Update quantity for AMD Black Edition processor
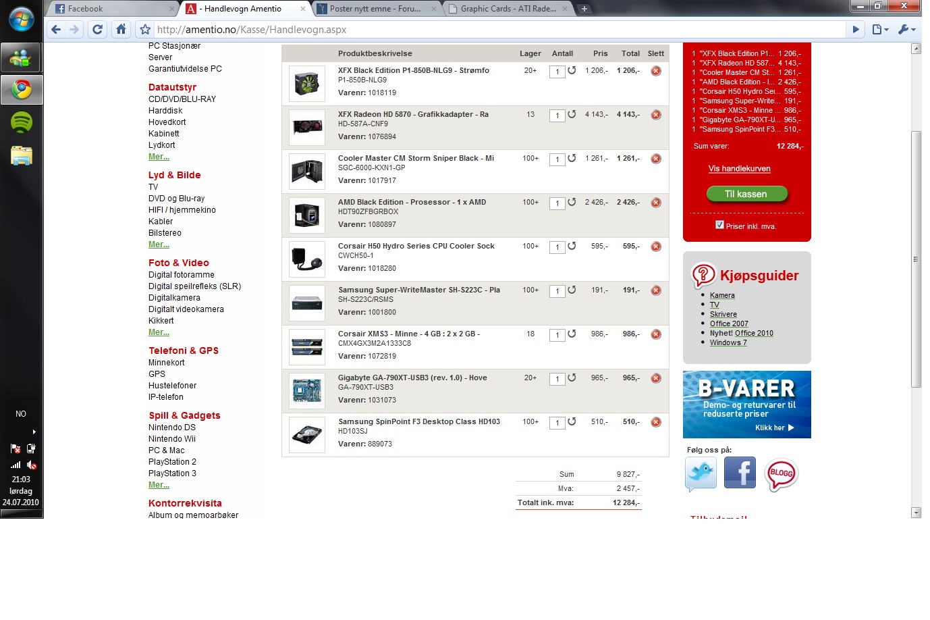Image resolution: width=930 pixels, height=620 pixels. pos(572,202)
